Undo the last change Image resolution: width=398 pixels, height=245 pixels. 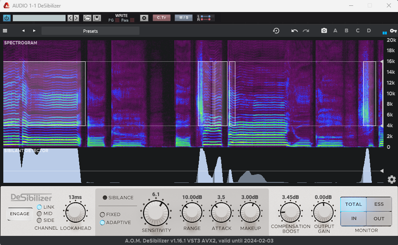[294, 31]
